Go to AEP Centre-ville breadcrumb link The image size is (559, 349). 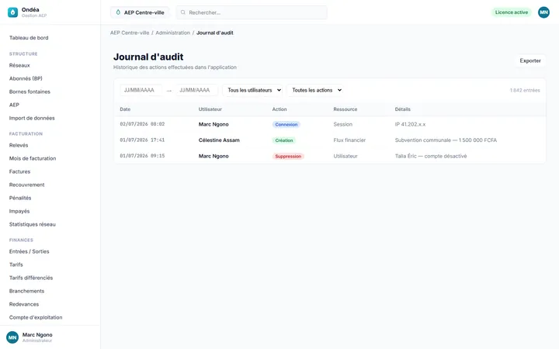[x=130, y=33]
